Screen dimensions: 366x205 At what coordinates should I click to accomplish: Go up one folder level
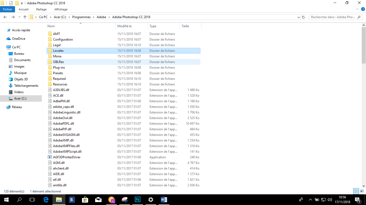point(25,17)
